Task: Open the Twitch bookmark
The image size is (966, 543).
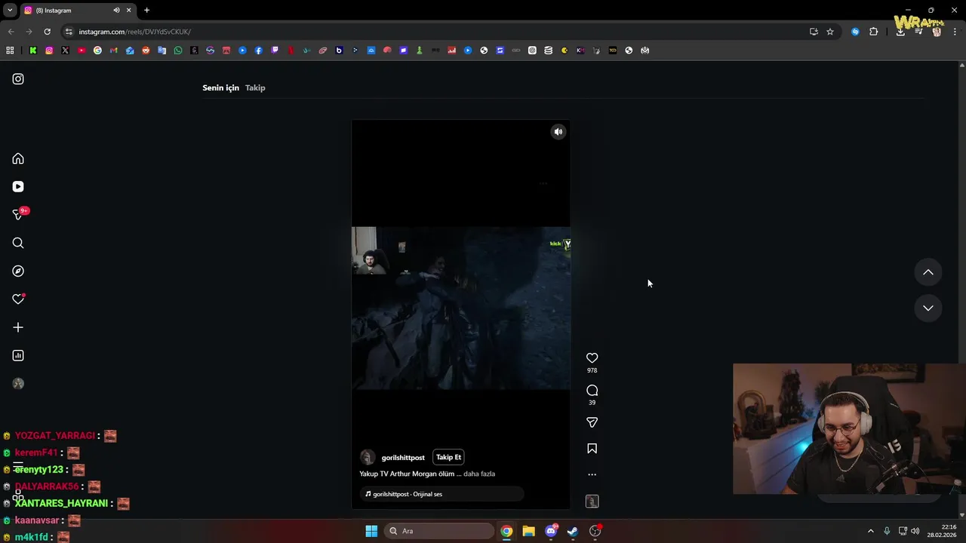Action: click(275, 51)
